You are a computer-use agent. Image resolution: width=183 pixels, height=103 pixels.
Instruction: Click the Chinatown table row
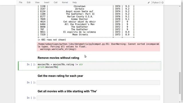[86, 6]
